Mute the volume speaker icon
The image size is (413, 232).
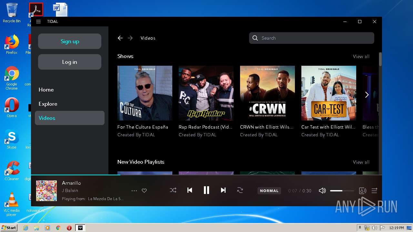point(322,191)
